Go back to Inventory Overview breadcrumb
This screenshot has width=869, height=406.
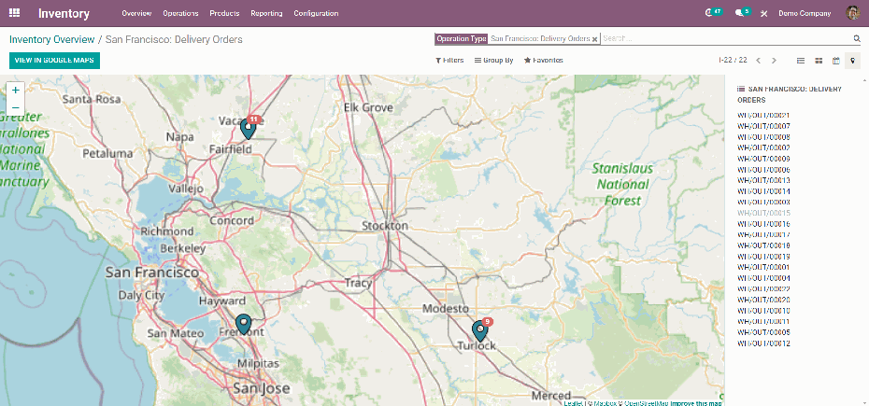pyautogui.click(x=51, y=40)
